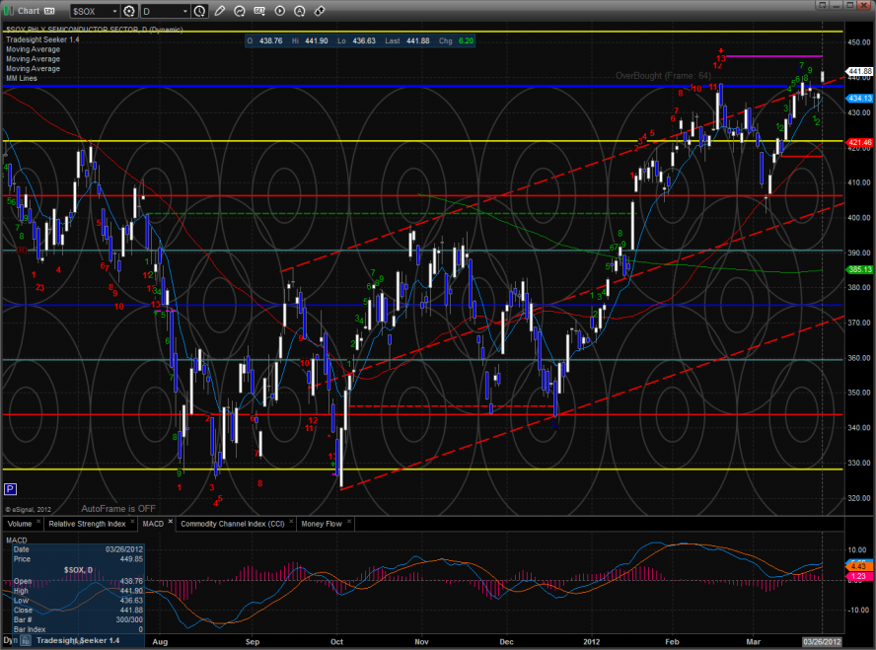Screen dimensions: 876x650
Task: Close the Volume tab
Action: click(x=37, y=520)
